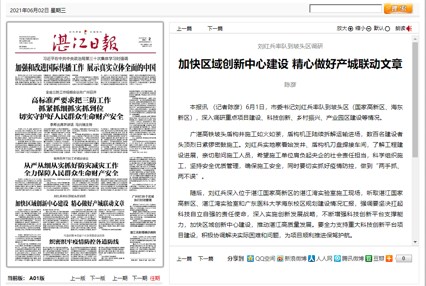Open 下一版 next page link
The height and width of the screenshot is (286, 426).
pos(97,278)
